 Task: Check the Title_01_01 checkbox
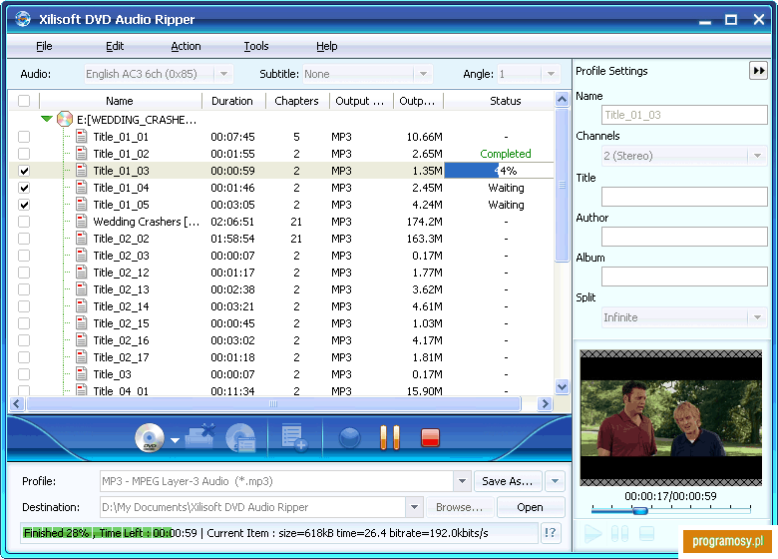(x=24, y=137)
